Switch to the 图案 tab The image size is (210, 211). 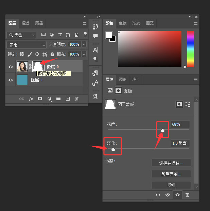coord(150,23)
